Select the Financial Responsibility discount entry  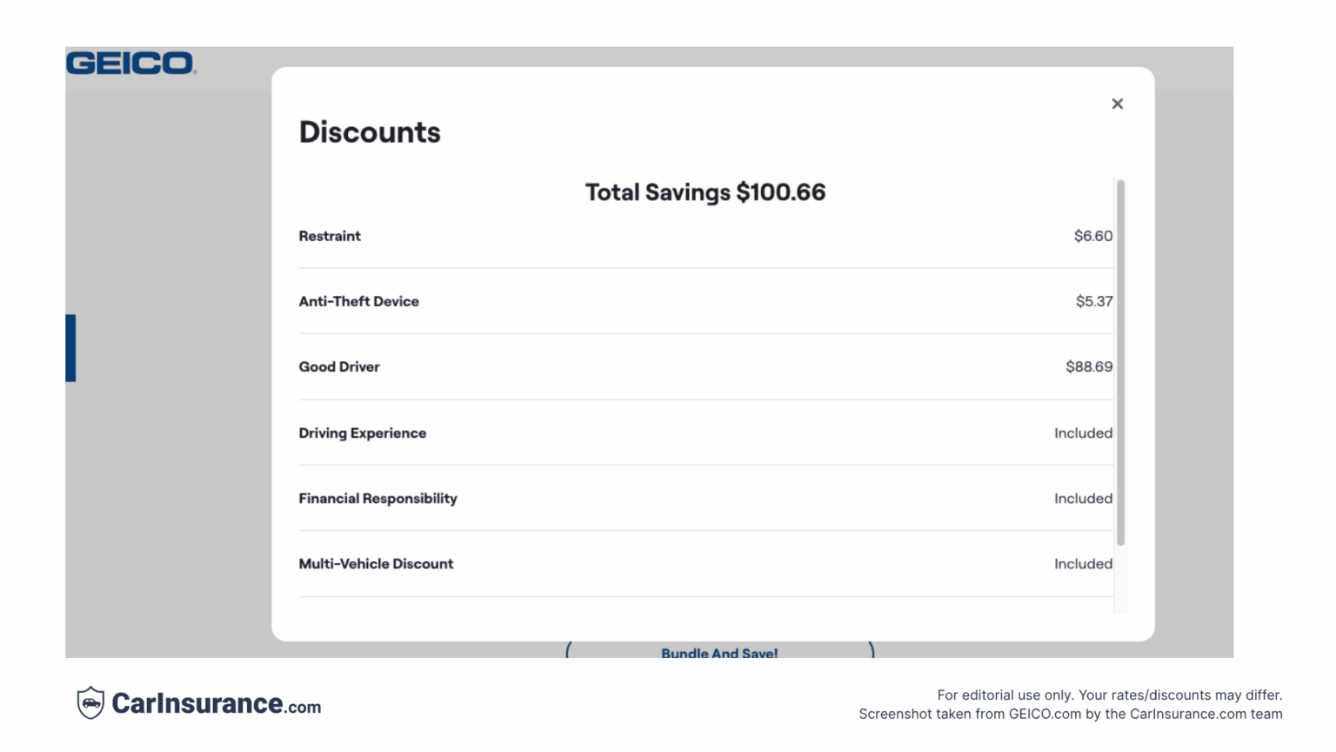pyautogui.click(x=377, y=498)
